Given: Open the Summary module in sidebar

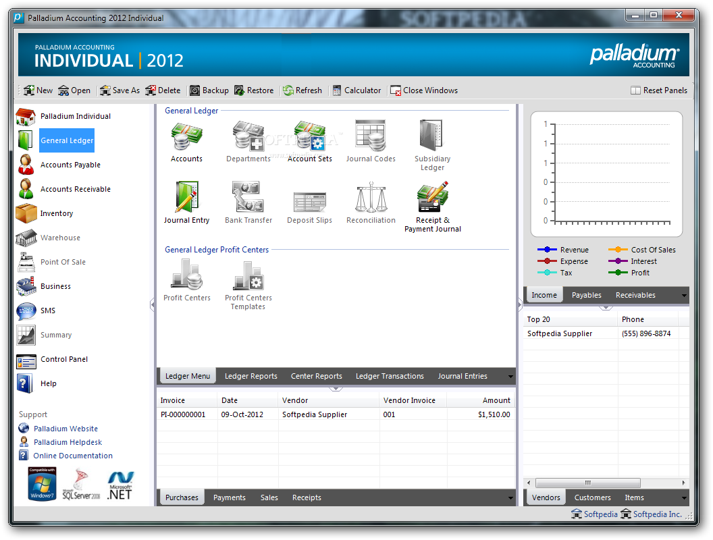Looking at the screenshot, I should point(56,335).
